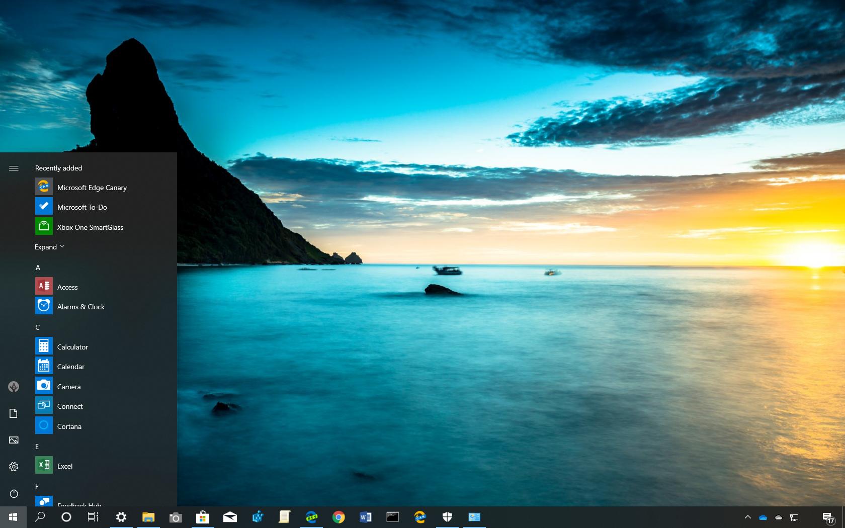Open Task View from the taskbar

[93, 517]
